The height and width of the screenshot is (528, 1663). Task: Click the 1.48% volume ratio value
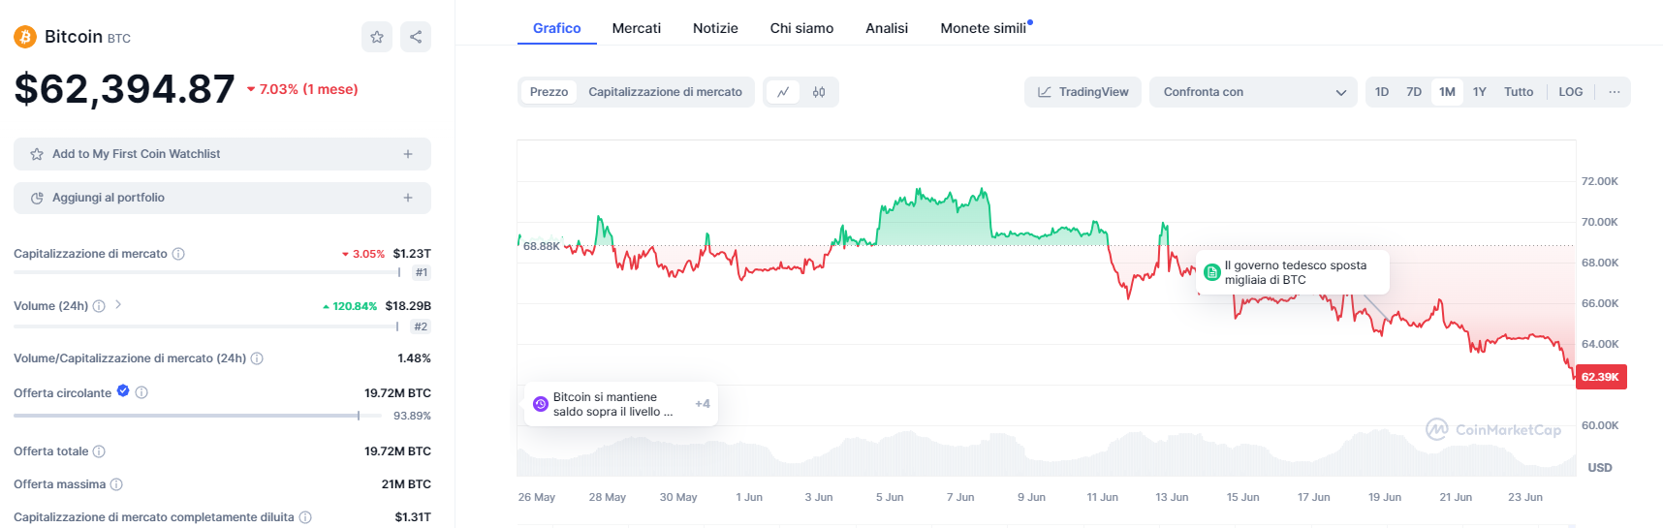click(x=414, y=358)
